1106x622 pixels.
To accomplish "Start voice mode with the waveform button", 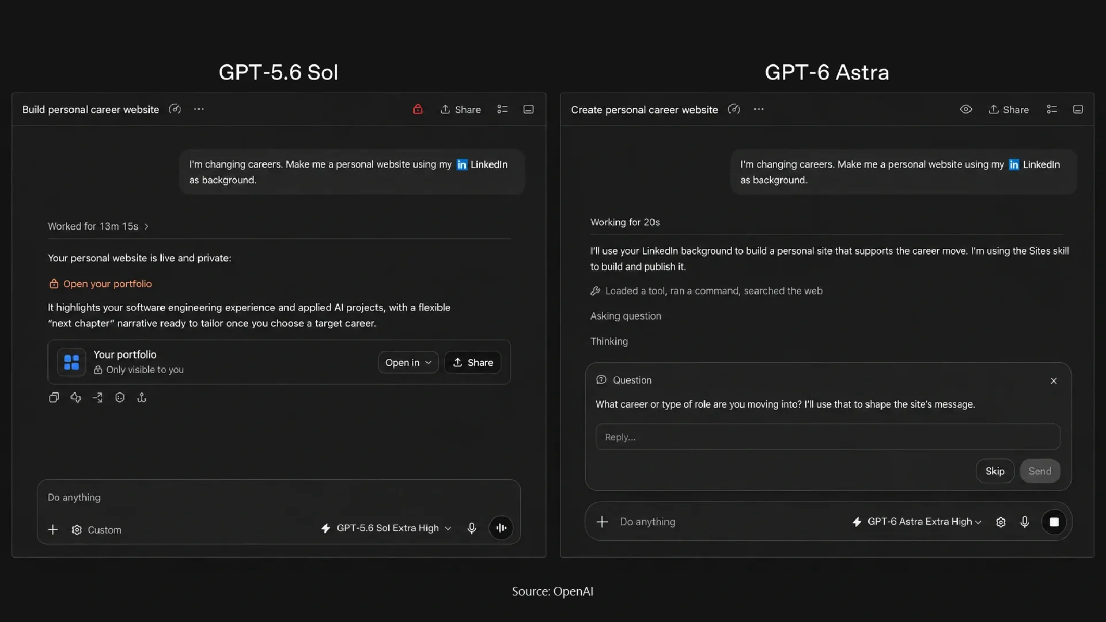I will pos(501,528).
